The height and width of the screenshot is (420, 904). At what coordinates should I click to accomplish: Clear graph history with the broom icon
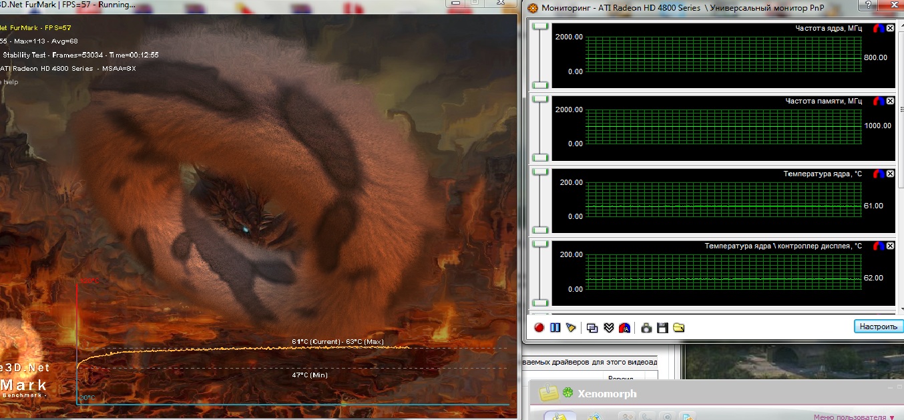pyautogui.click(x=570, y=328)
